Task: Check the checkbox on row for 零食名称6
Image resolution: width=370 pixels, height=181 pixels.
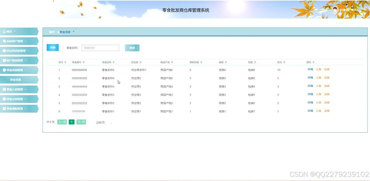Action: [x=49, y=69]
